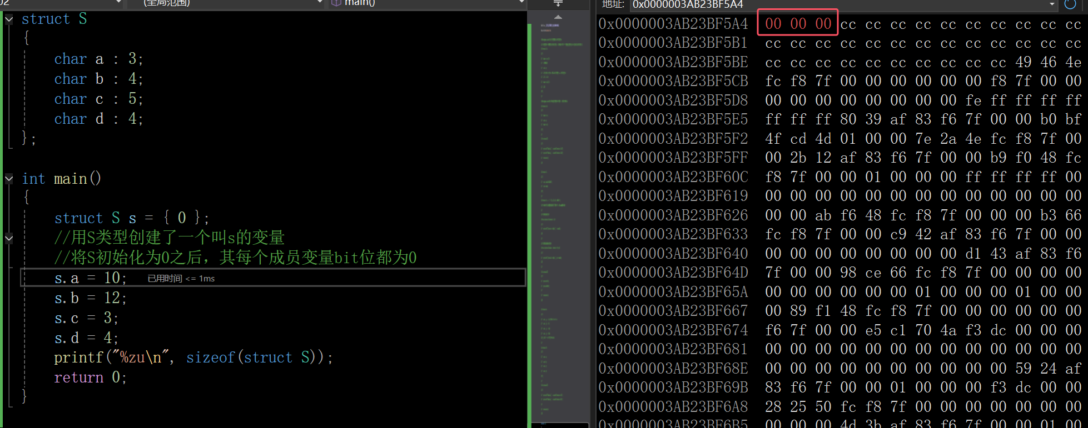Viewport: 1088px width, 428px height.
Task: Click the split editor icon above scrollbar
Action: point(558,3)
